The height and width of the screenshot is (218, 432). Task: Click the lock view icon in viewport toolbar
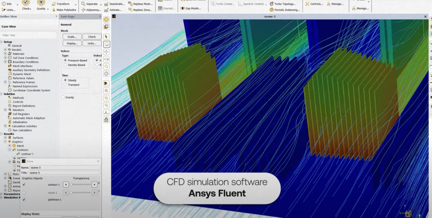tap(106, 120)
